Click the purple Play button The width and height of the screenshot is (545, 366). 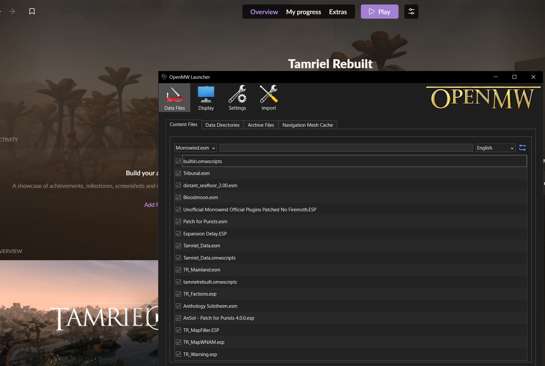pyautogui.click(x=380, y=12)
